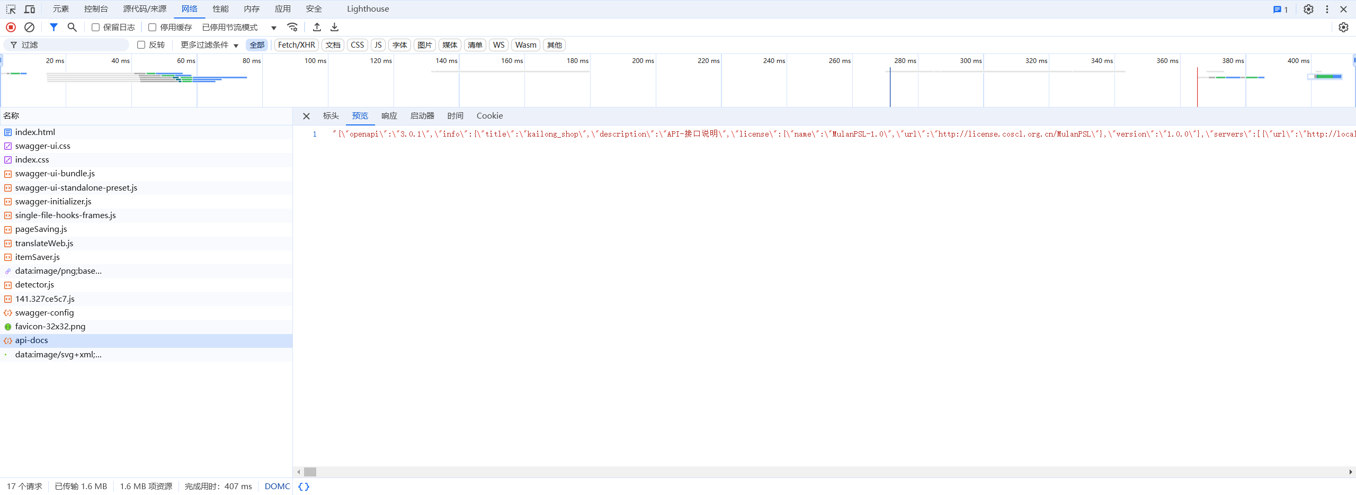Select the swagger-ui.css request
The image size is (1356, 495).
[146, 146]
